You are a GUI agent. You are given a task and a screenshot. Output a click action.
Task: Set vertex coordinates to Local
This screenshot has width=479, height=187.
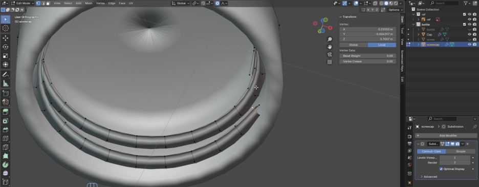pos(382,45)
